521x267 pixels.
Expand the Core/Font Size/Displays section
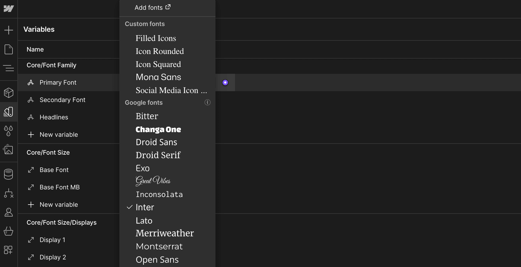coord(62,223)
